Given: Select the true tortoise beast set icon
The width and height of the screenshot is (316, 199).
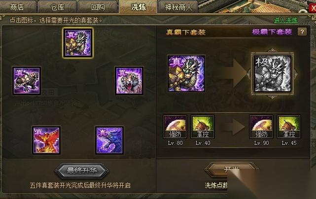Looking at the screenshot, I should coord(27,81).
